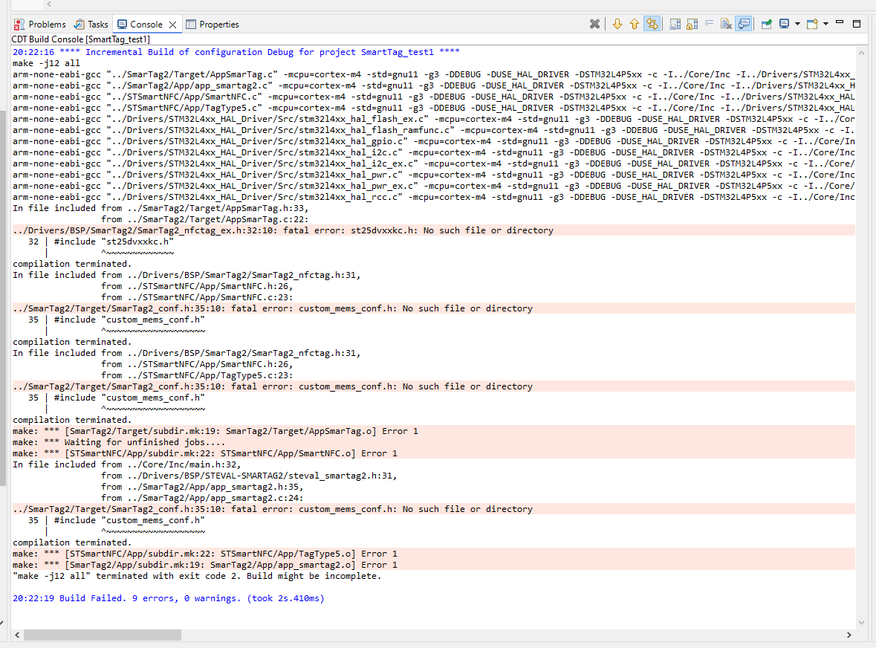Toggle Show Error in Editor
Image resolution: width=876 pixels, height=648 pixels.
(x=652, y=24)
